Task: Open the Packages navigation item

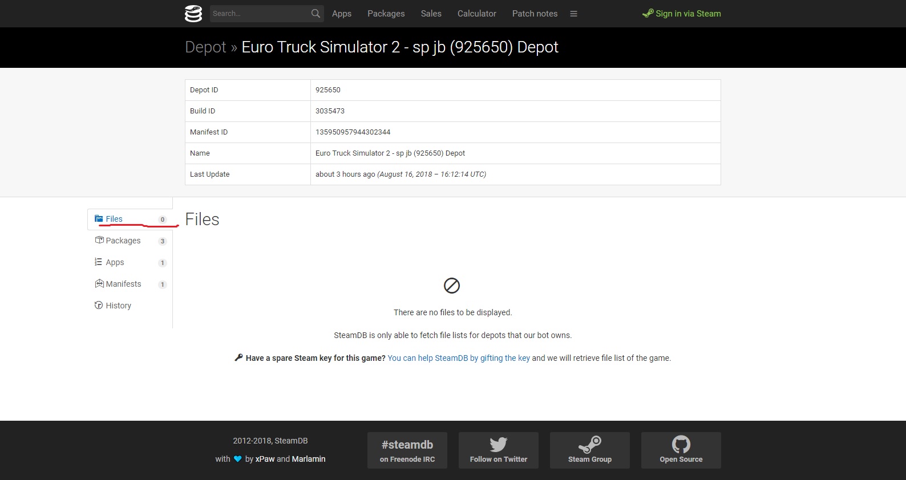Action: tap(386, 14)
